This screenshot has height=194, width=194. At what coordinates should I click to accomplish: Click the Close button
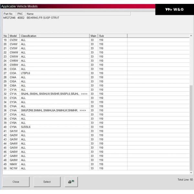[16, 182]
